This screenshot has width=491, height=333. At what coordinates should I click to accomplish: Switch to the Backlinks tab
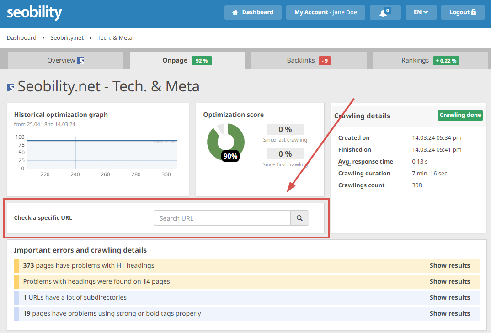pos(301,60)
